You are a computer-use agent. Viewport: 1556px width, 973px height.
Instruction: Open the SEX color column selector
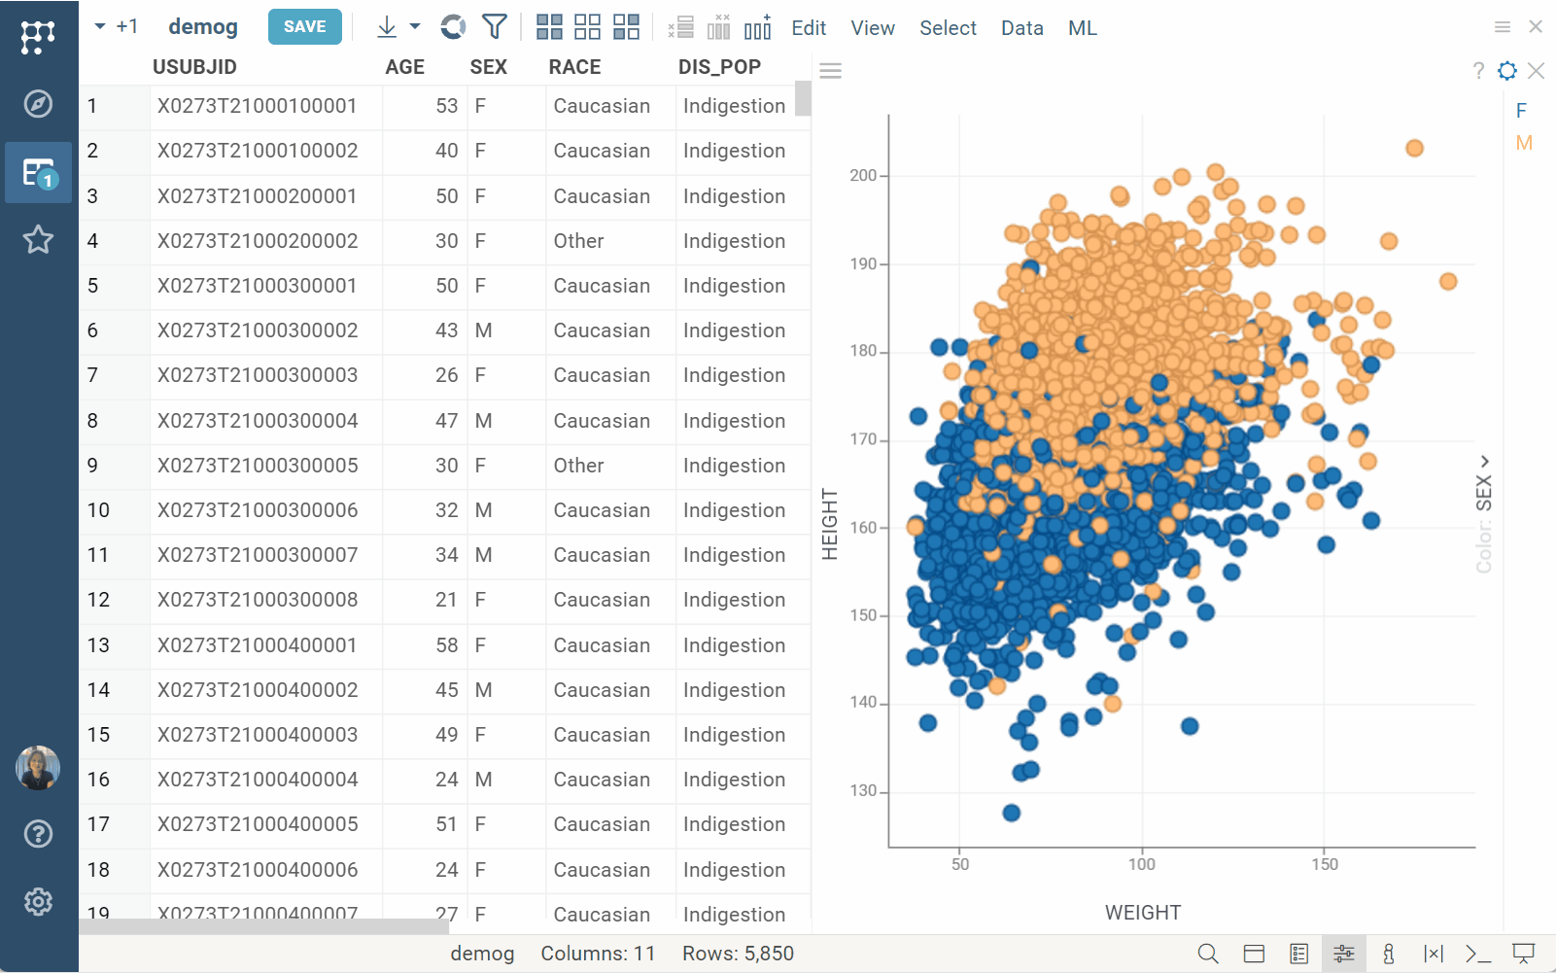[1484, 492]
